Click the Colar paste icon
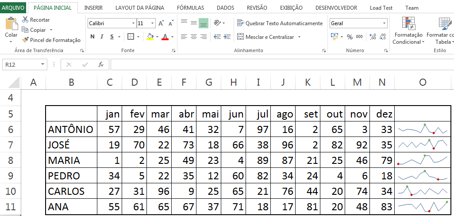 [x=12, y=24]
